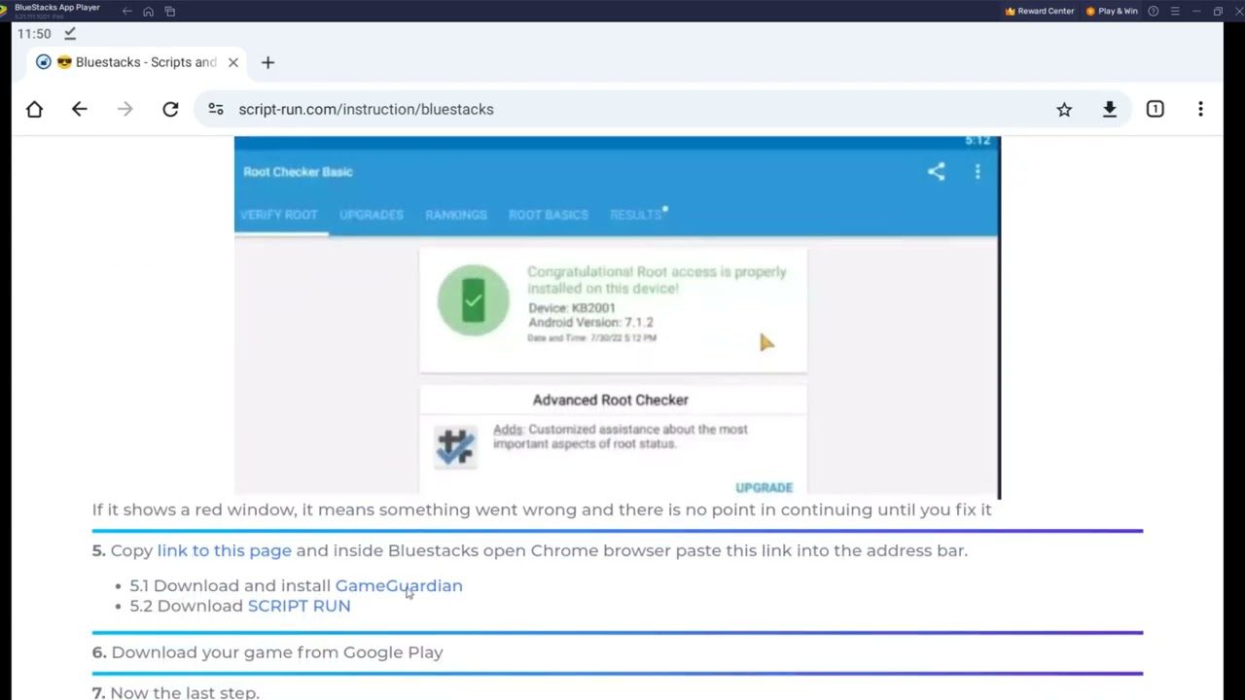Screen dimensions: 1245x700
Task: Click the red window warning sentence
Action: pos(542,509)
